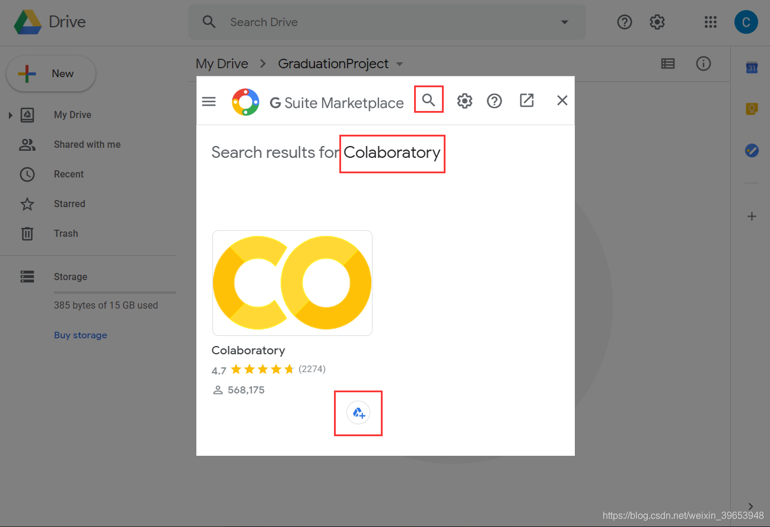770x527 pixels.
Task: Open Marketplace in a new window
Action: point(527,100)
